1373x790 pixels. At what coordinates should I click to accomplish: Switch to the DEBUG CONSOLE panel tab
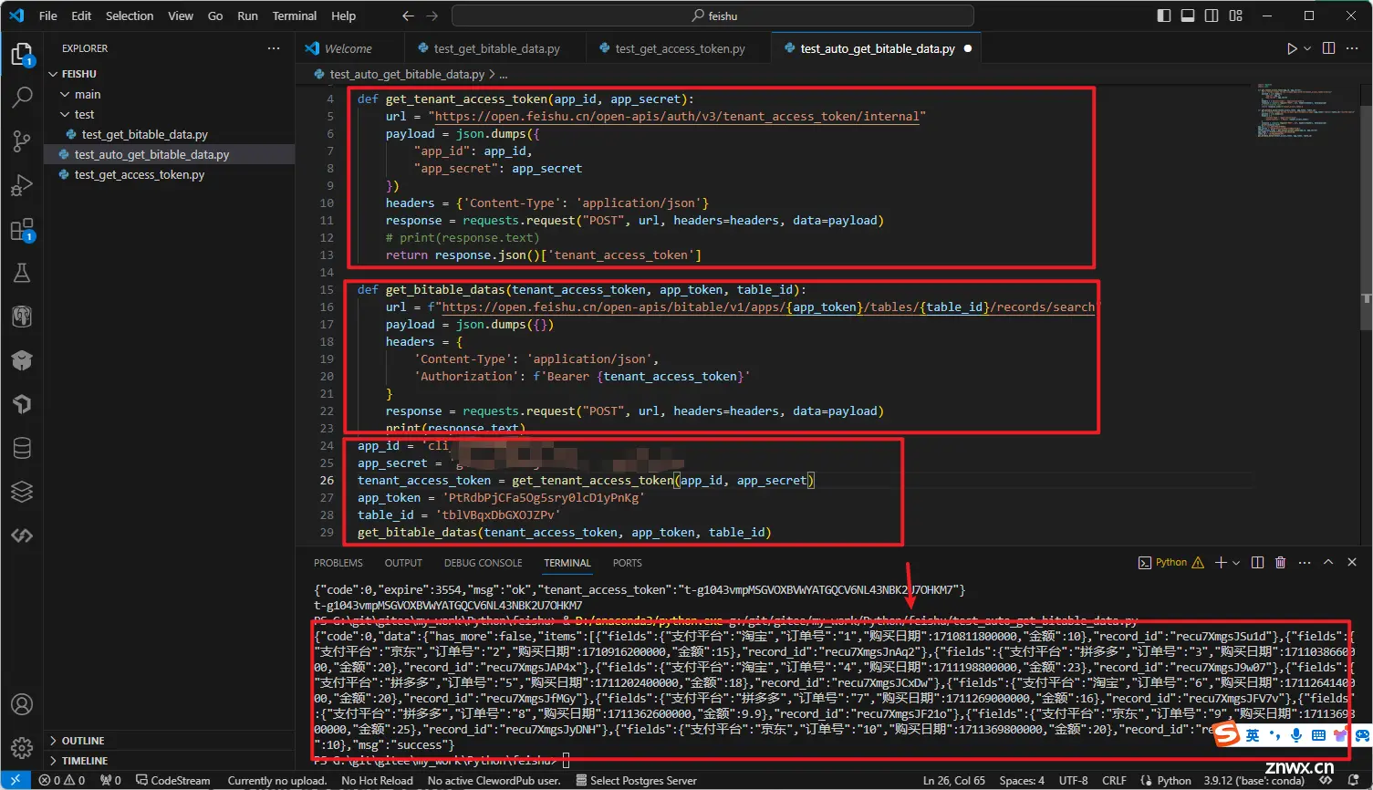484,563
